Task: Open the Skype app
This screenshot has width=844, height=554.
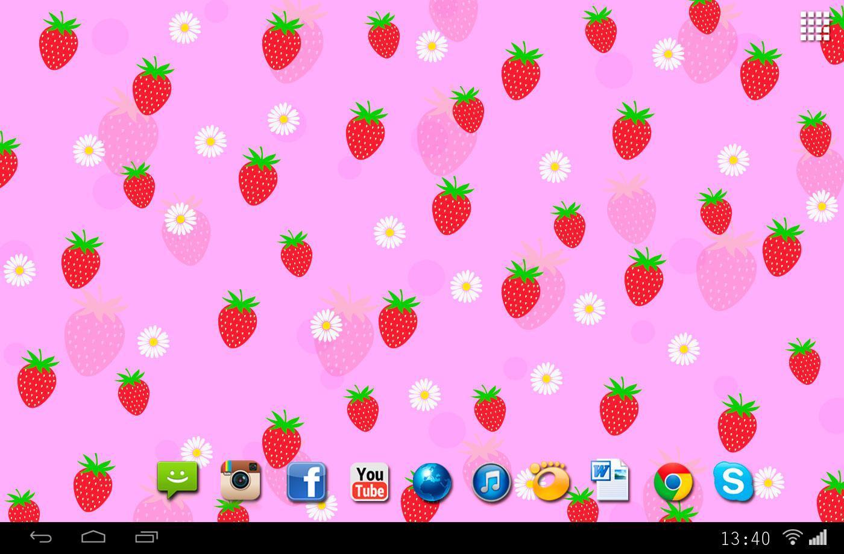Action: coord(732,481)
